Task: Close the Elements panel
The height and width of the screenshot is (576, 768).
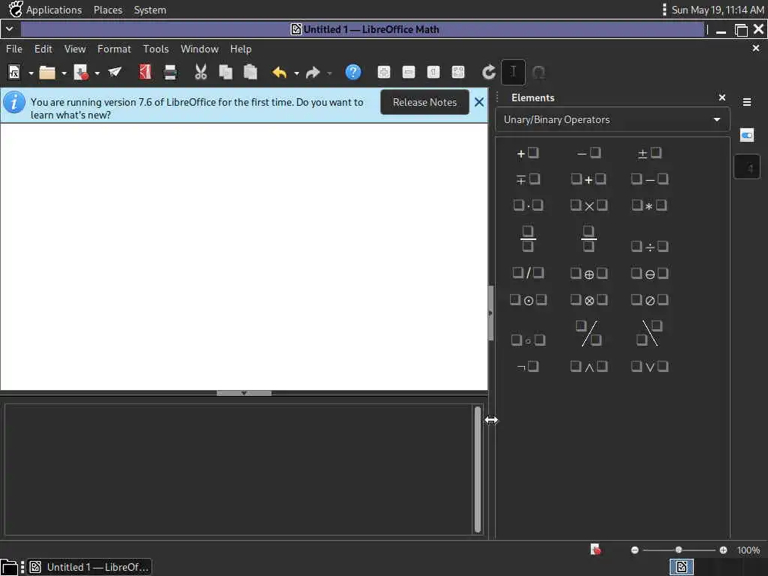Action: (722, 97)
